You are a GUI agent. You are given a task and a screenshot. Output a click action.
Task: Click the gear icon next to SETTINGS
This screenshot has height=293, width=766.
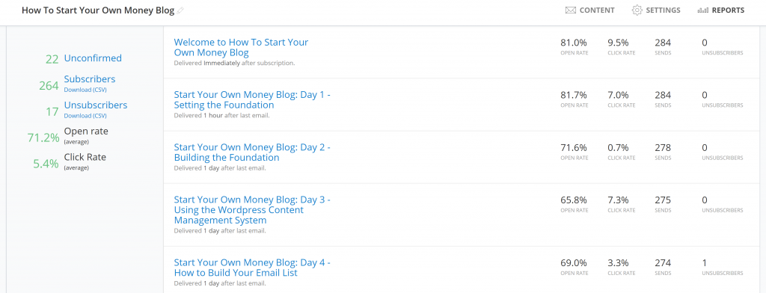pos(637,10)
